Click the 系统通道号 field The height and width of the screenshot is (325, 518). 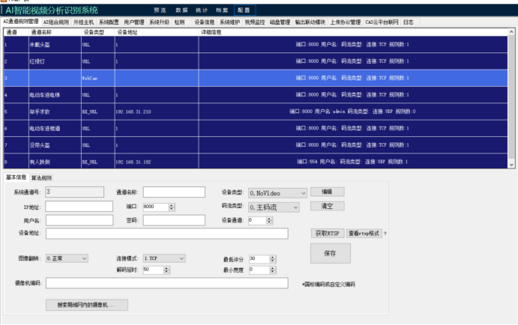75,192
